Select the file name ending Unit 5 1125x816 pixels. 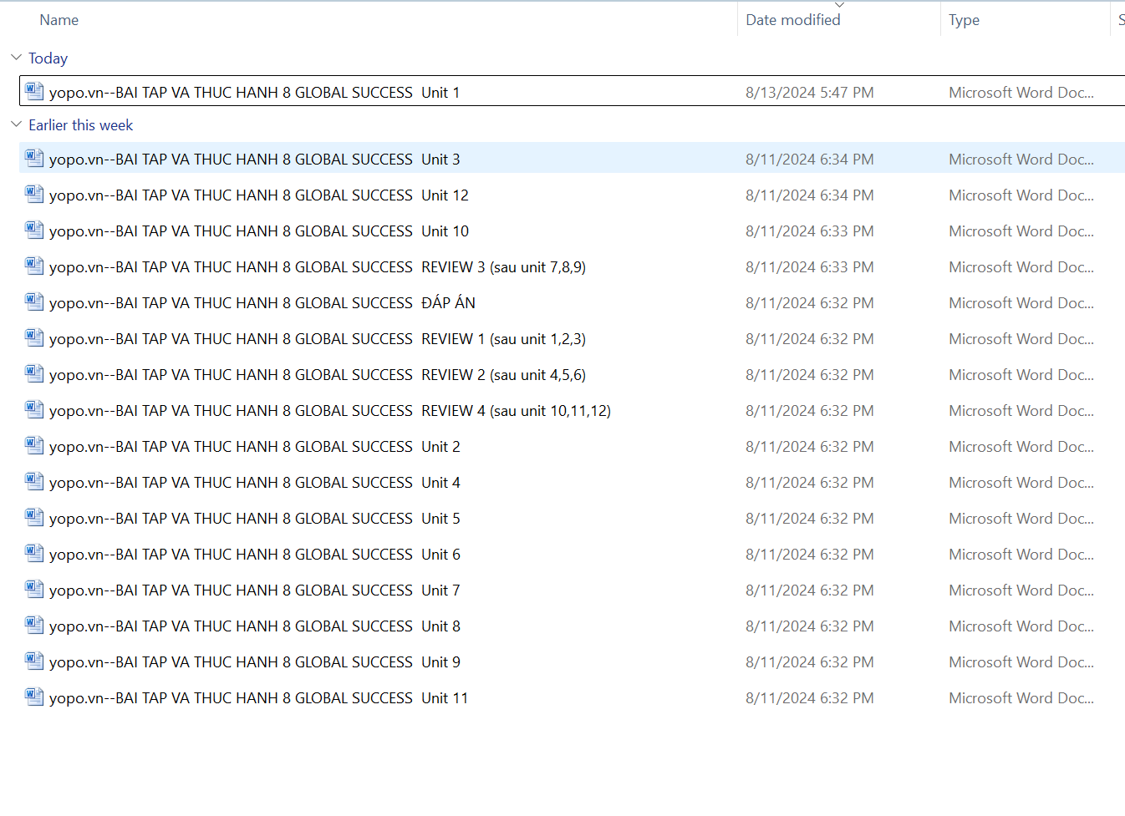[254, 519]
